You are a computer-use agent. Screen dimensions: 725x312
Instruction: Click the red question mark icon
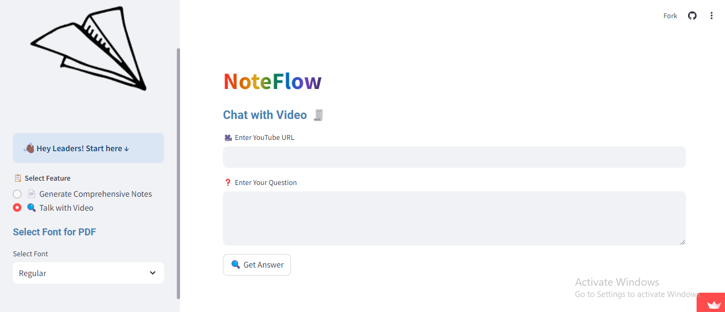pyautogui.click(x=228, y=182)
